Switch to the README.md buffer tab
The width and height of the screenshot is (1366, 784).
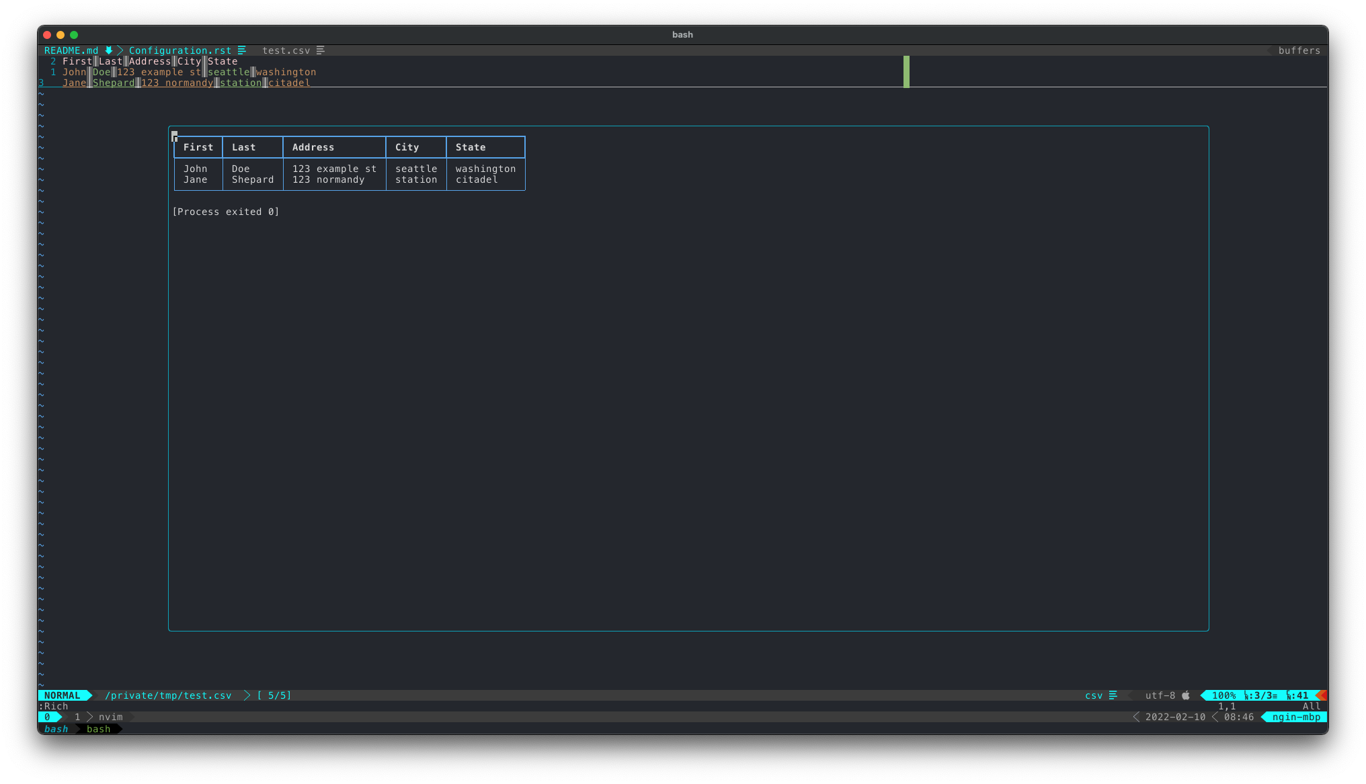pyautogui.click(x=71, y=50)
